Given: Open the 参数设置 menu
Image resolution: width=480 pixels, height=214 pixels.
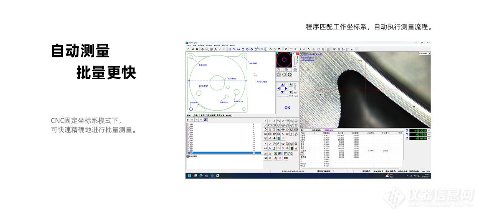Looking at the screenshot, I should 217,46.
